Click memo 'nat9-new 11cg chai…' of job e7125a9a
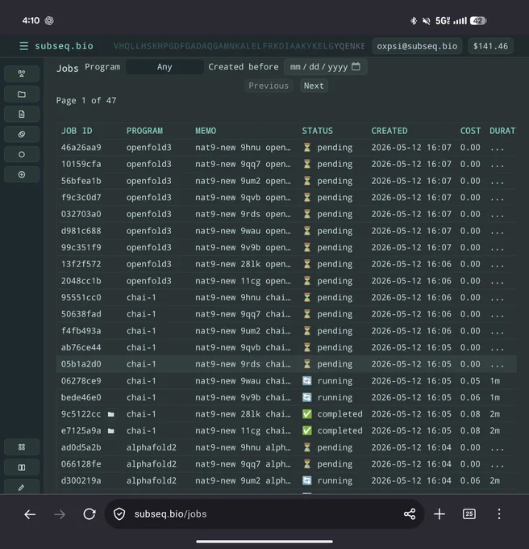Screen dimensions: 529x549 [x=243, y=430]
